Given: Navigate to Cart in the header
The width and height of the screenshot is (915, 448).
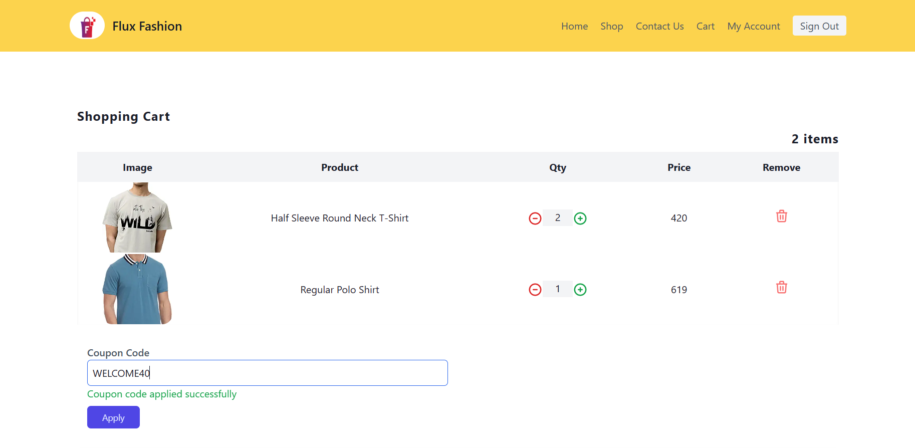Looking at the screenshot, I should click(705, 26).
